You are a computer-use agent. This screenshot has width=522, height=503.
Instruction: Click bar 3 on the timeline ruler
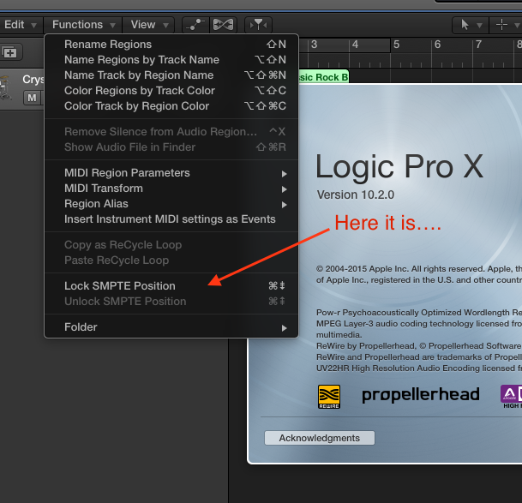[x=315, y=45]
